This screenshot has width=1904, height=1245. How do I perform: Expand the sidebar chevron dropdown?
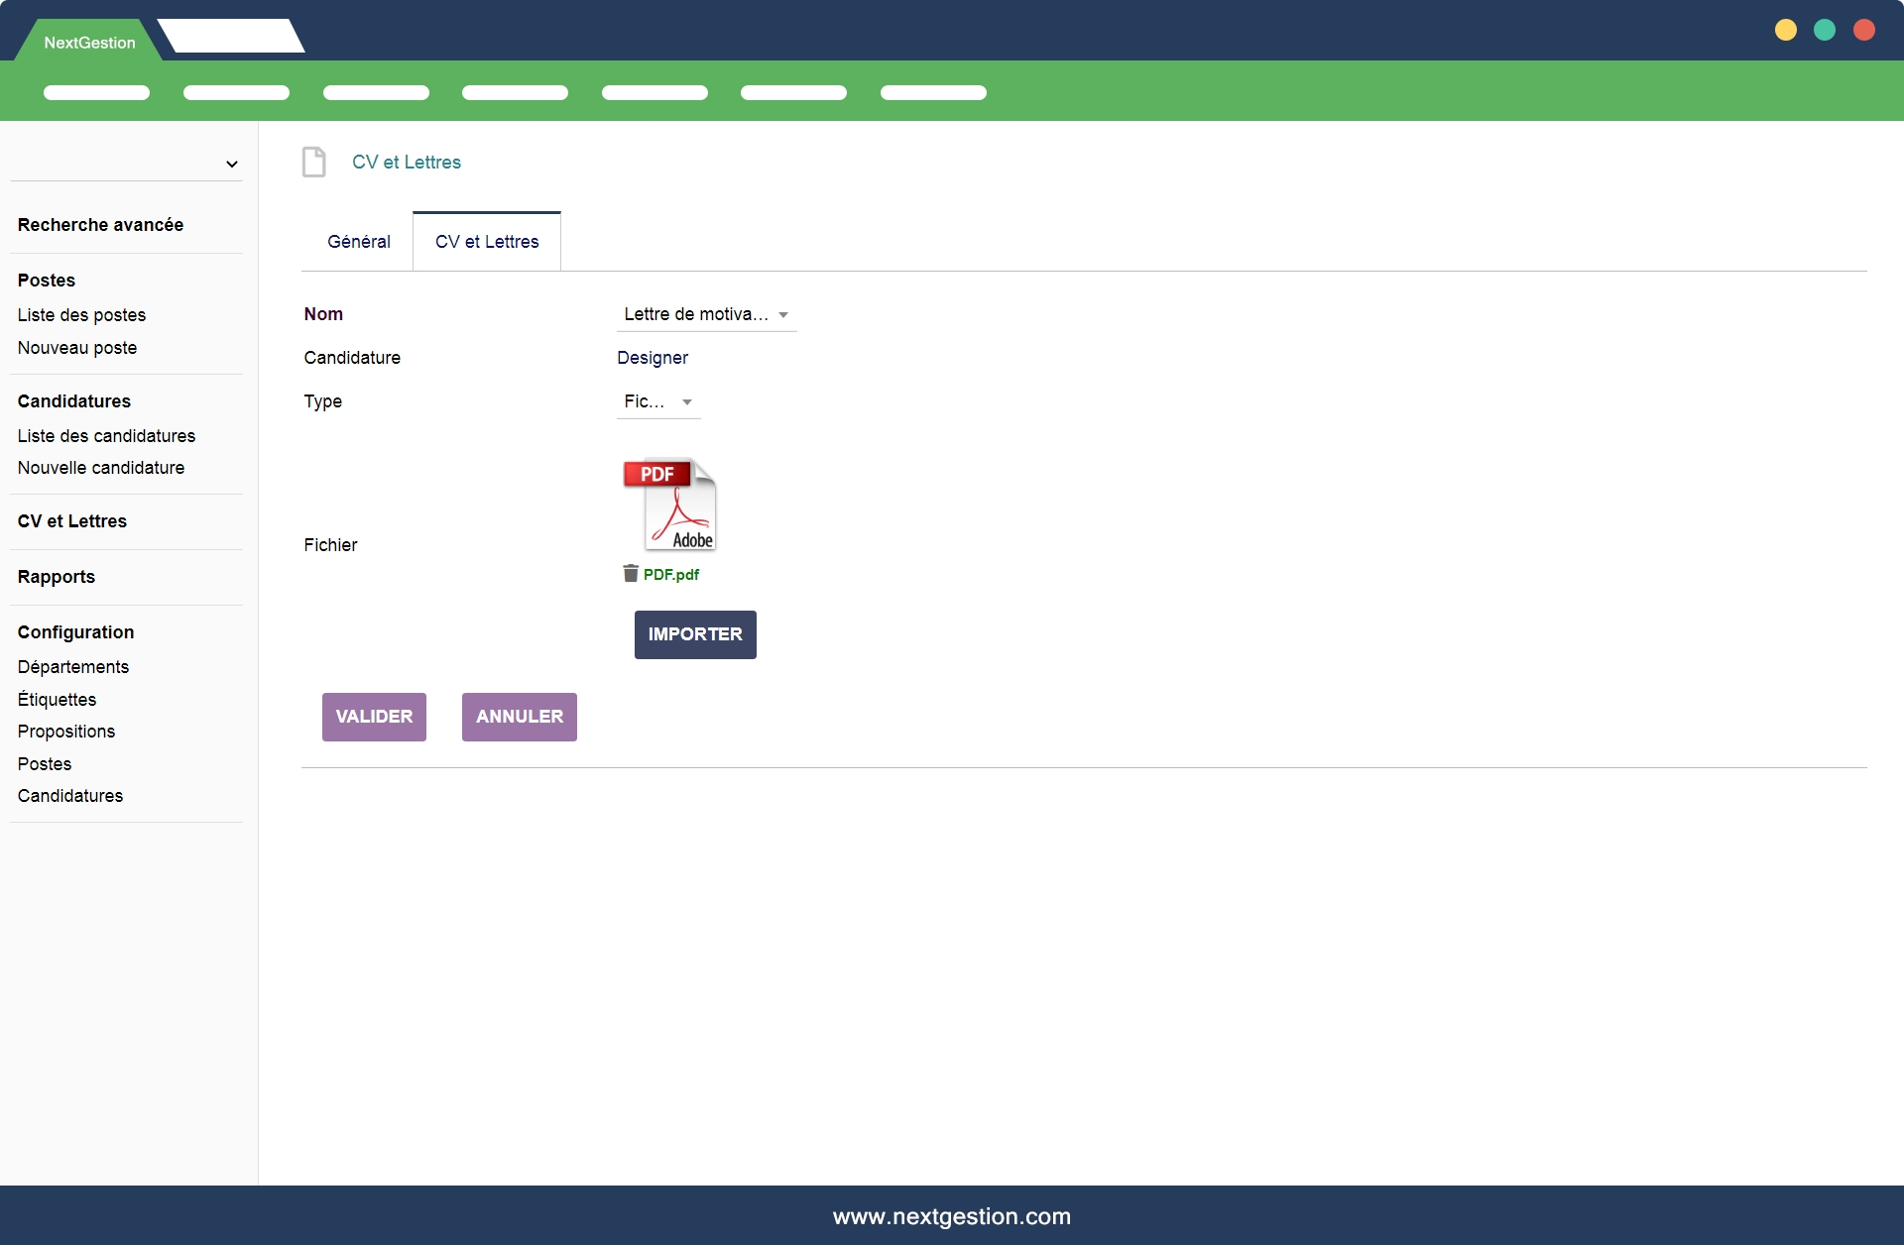(231, 164)
